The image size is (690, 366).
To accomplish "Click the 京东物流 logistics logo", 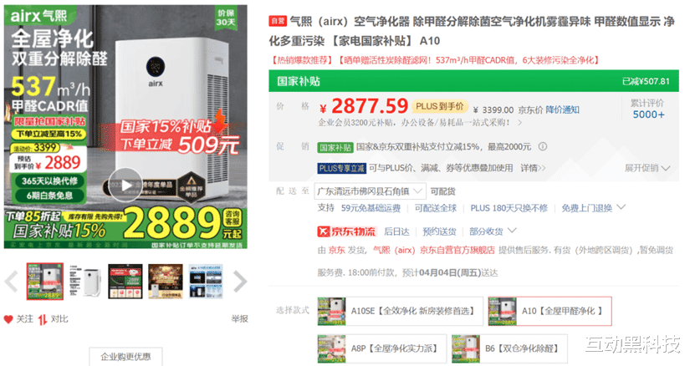I will click(347, 231).
